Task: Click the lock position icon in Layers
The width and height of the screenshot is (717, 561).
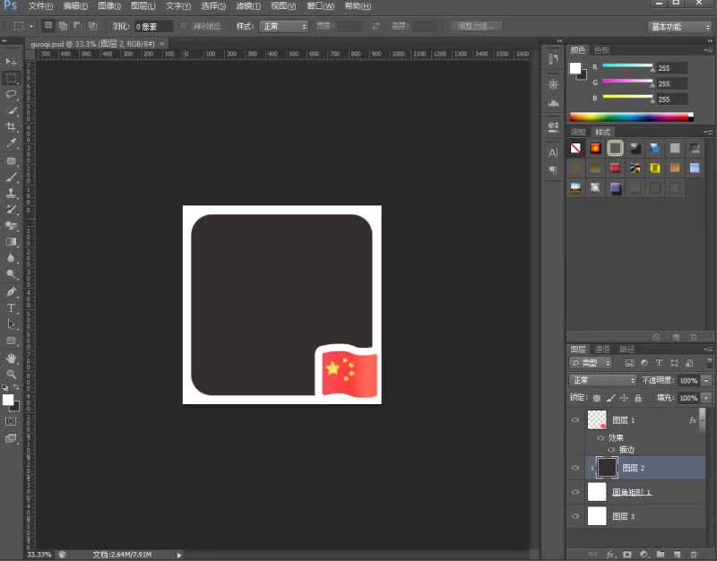Action: pyautogui.click(x=624, y=397)
